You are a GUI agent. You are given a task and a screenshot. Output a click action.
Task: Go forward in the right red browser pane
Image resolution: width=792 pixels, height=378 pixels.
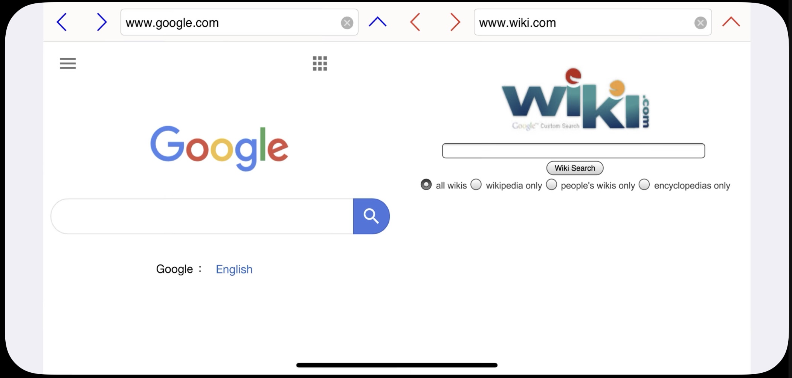455,22
